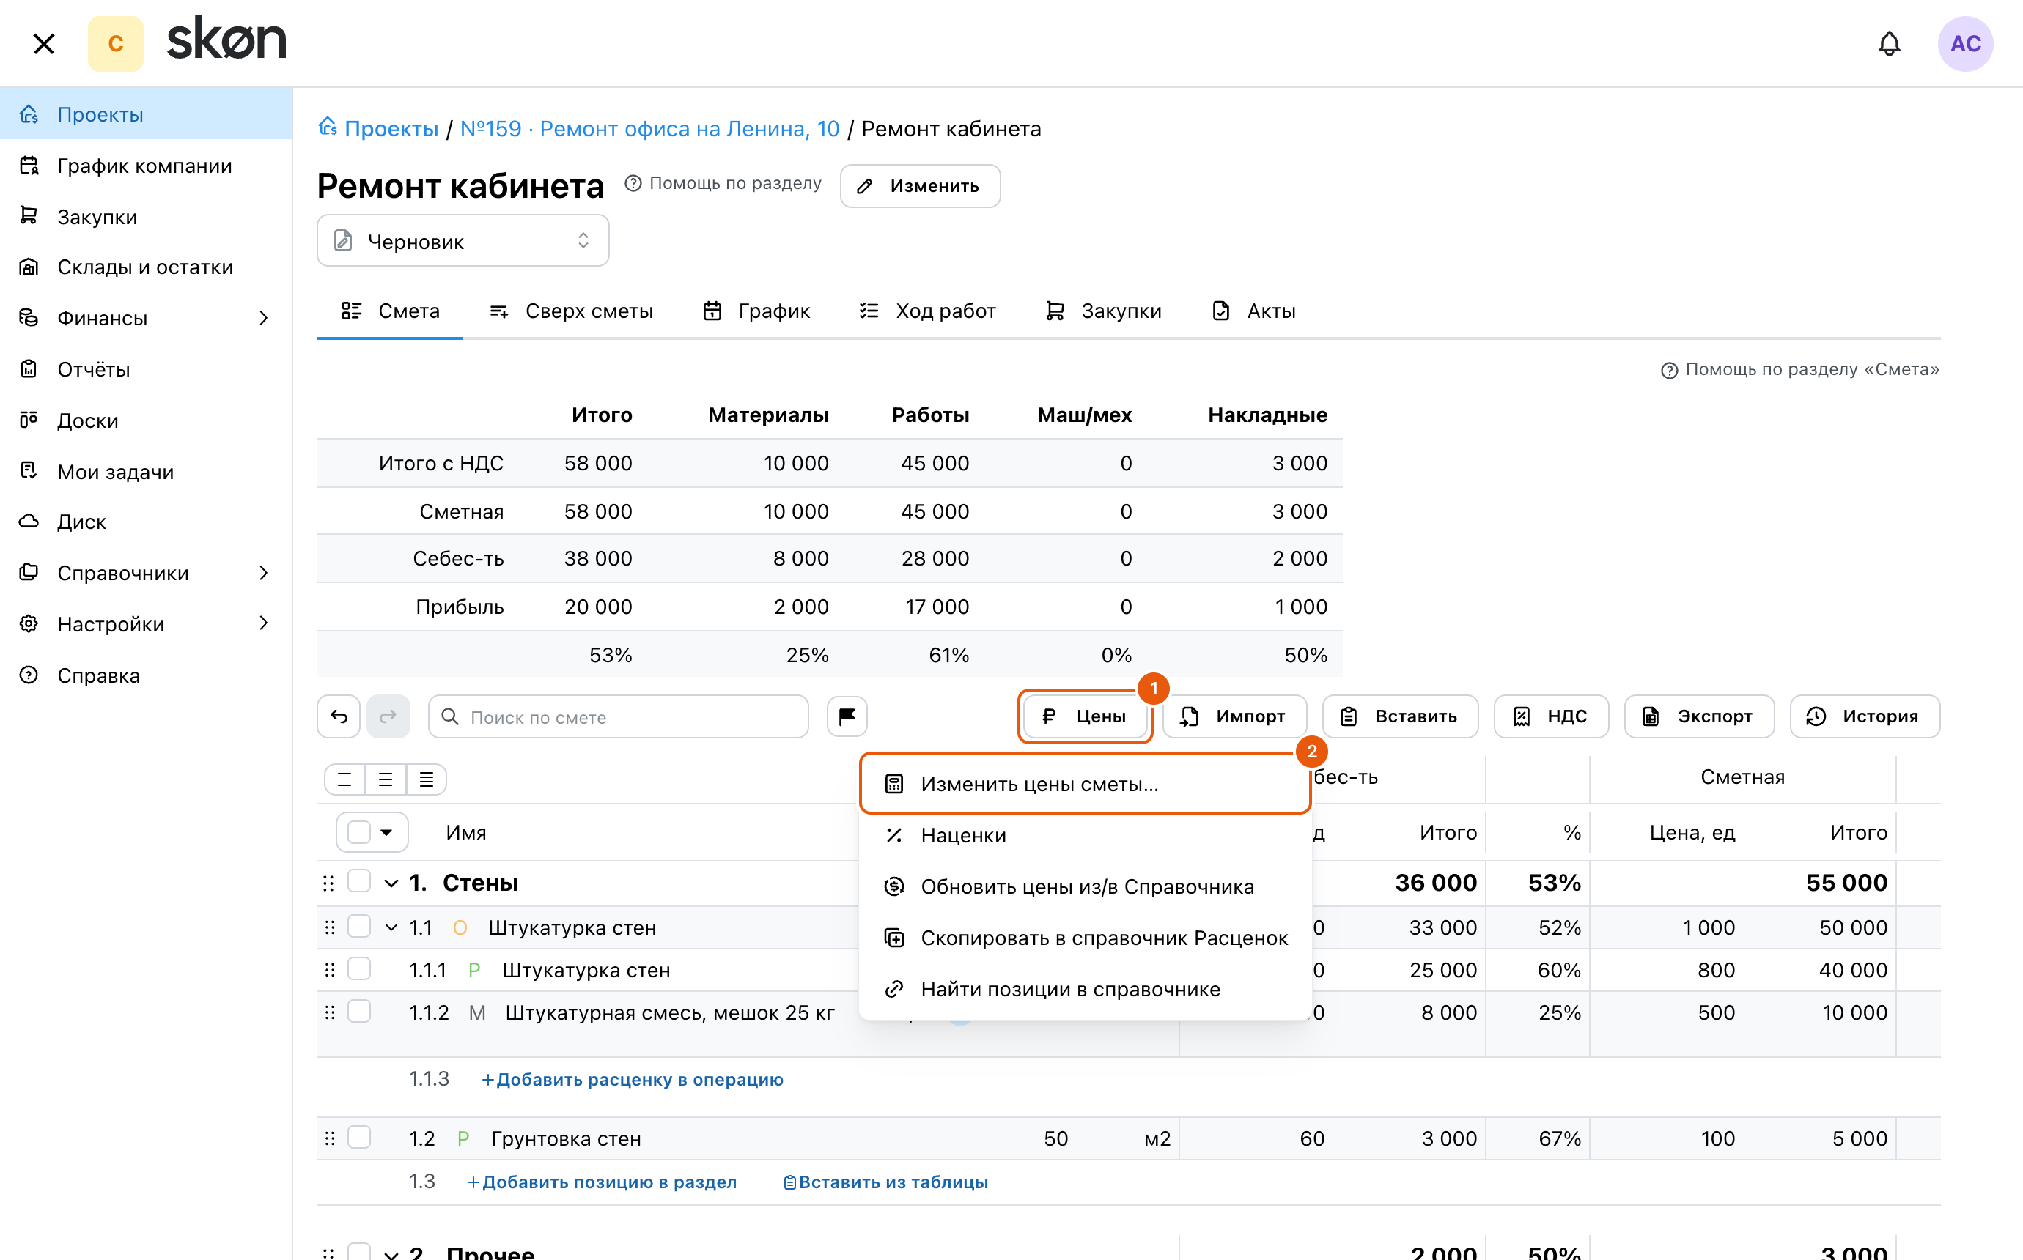The height and width of the screenshot is (1260, 2023).
Task: Select dense row density icon
Action: [x=426, y=779]
